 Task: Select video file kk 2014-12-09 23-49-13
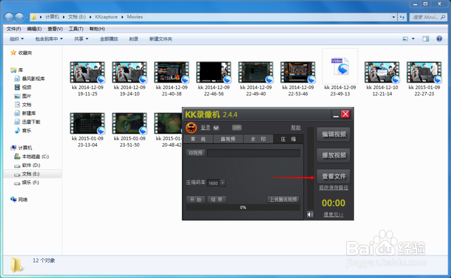[340, 73]
